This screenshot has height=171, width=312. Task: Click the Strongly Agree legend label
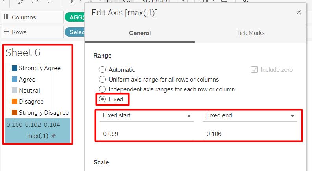click(40, 68)
